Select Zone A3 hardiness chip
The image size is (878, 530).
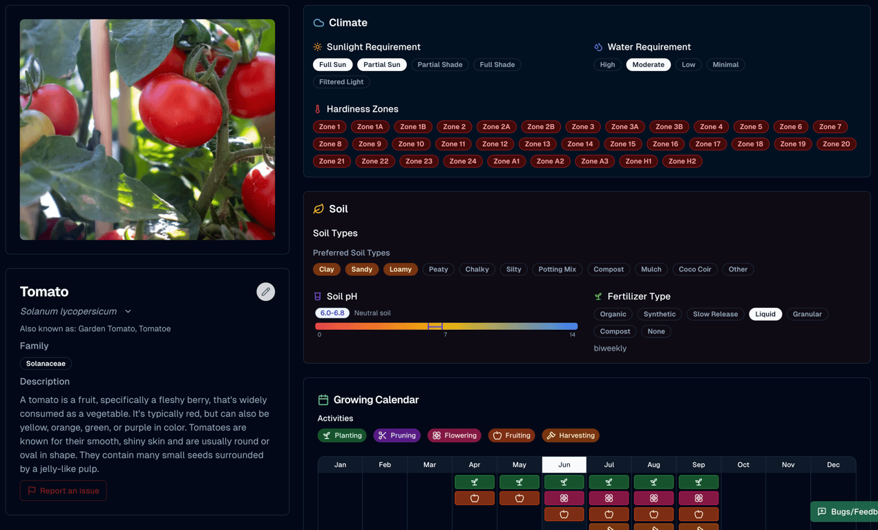[595, 161]
